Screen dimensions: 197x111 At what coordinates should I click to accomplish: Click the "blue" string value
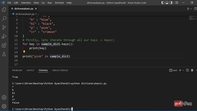tap(45, 20)
